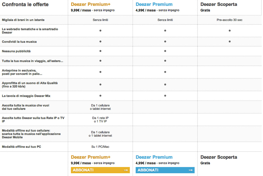
Task: Click Scoperta dot for webradio tematiche row
Action: coord(230,31)
